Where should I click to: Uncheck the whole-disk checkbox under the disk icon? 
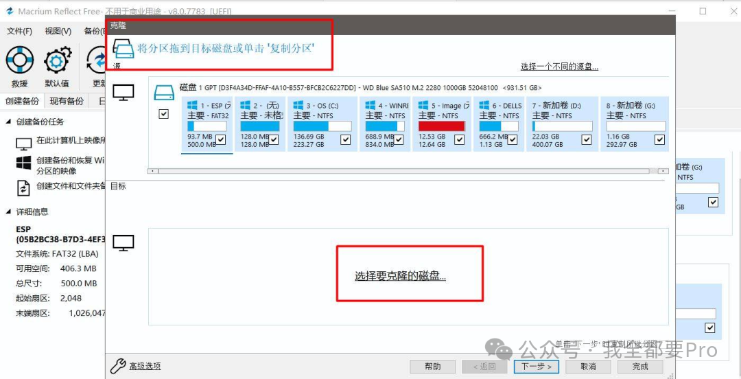[163, 115]
